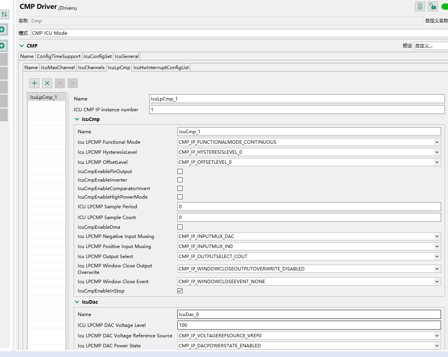Remove the selected item with X button
This screenshot has height=357, width=448.
47,83
